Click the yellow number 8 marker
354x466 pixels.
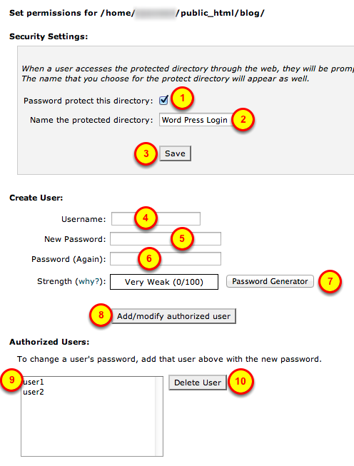(101, 315)
